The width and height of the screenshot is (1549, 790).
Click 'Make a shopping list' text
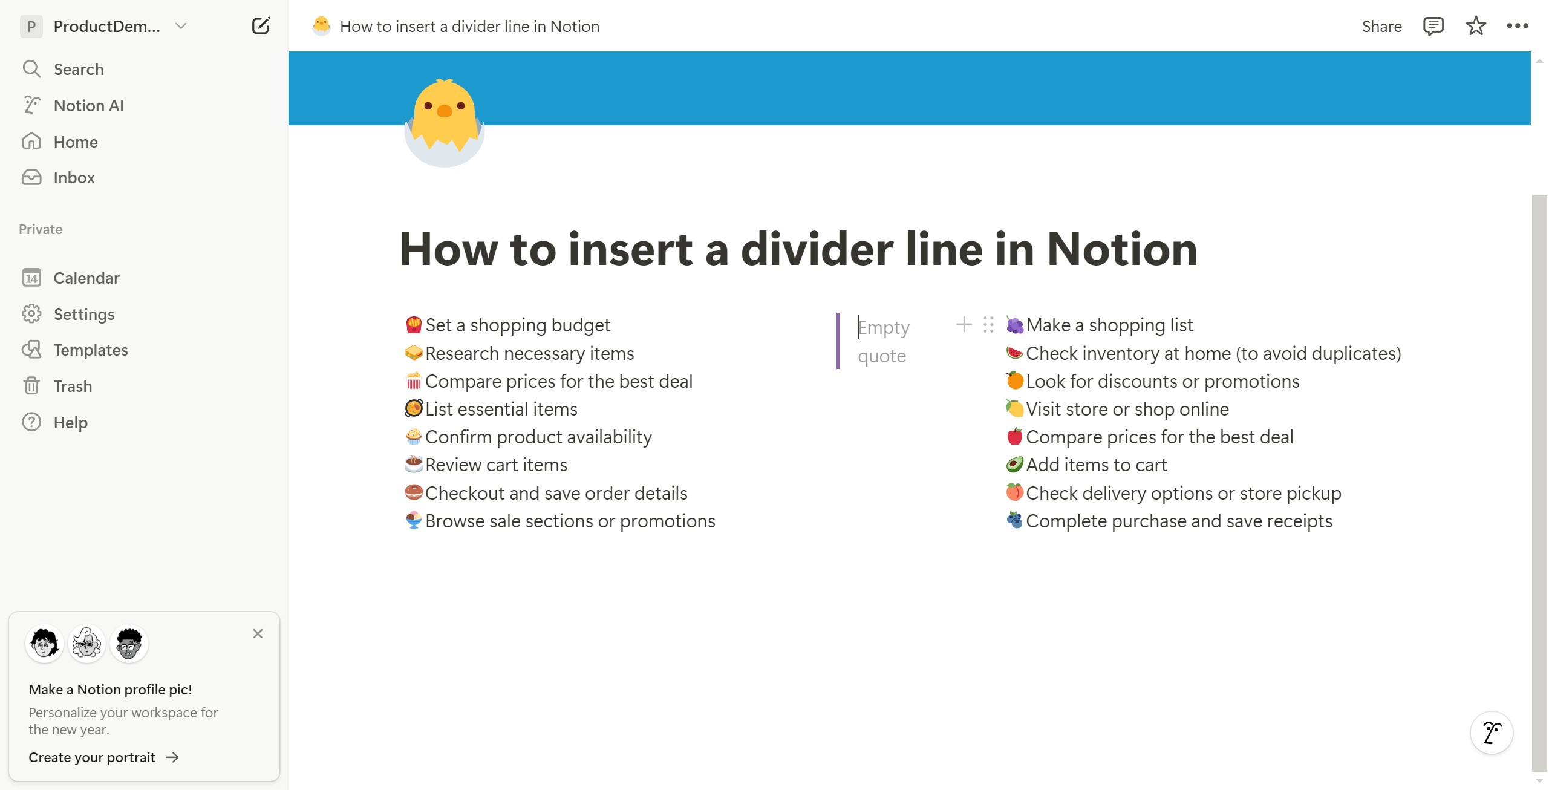click(x=1109, y=325)
